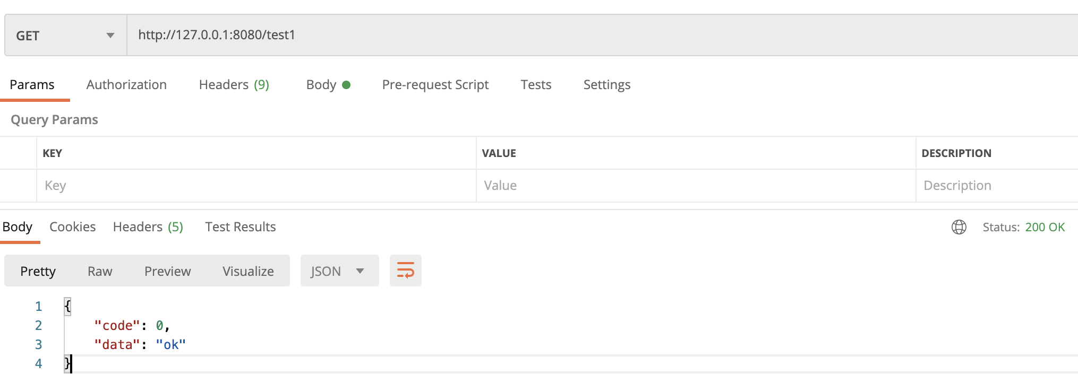Click line number 1 in response gutter
This screenshot has width=1078, height=383.
click(x=38, y=306)
